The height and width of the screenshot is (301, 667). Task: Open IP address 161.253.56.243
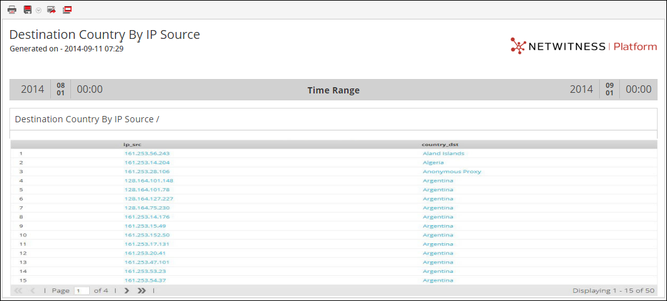tap(147, 154)
